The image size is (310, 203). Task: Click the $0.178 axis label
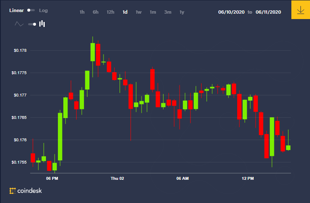(20, 51)
